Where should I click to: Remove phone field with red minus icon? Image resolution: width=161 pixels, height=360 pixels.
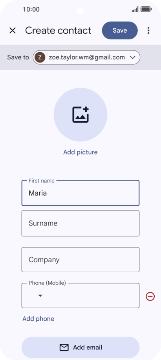tap(150, 296)
